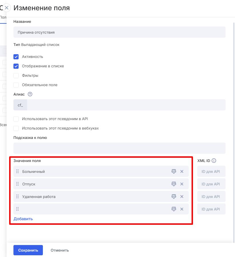235x257 pixels.
Task: Delete the Больничный value row
Action: tap(182, 171)
